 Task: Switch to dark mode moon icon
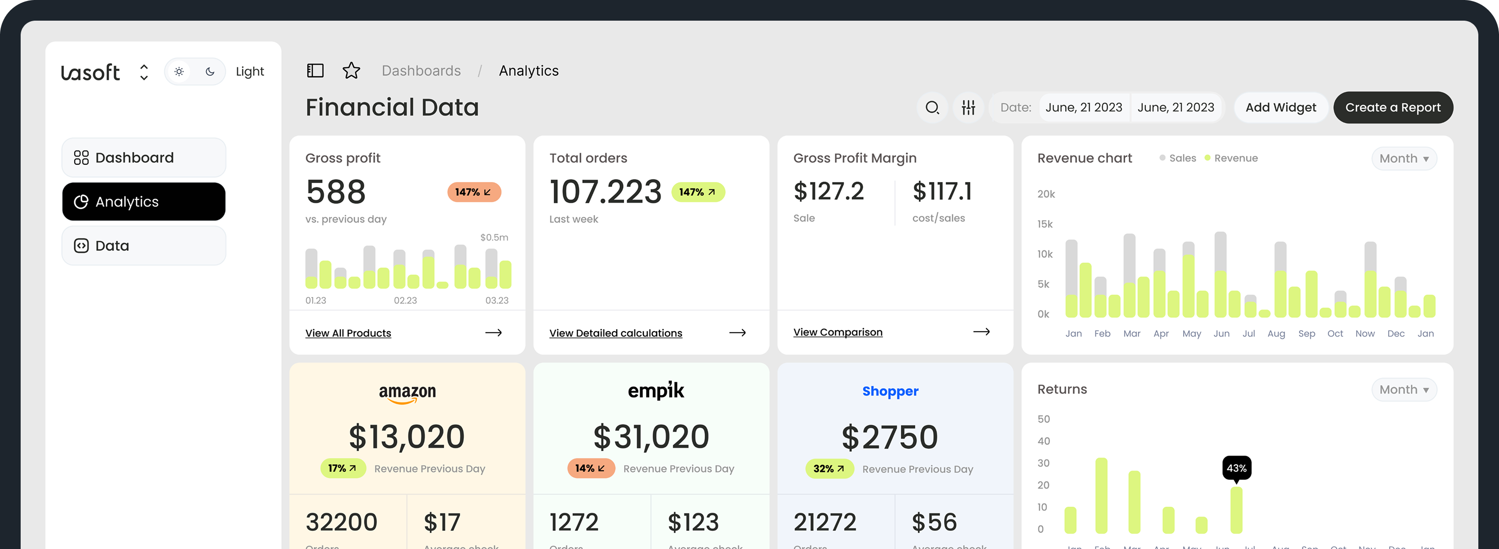click(210, 72)
